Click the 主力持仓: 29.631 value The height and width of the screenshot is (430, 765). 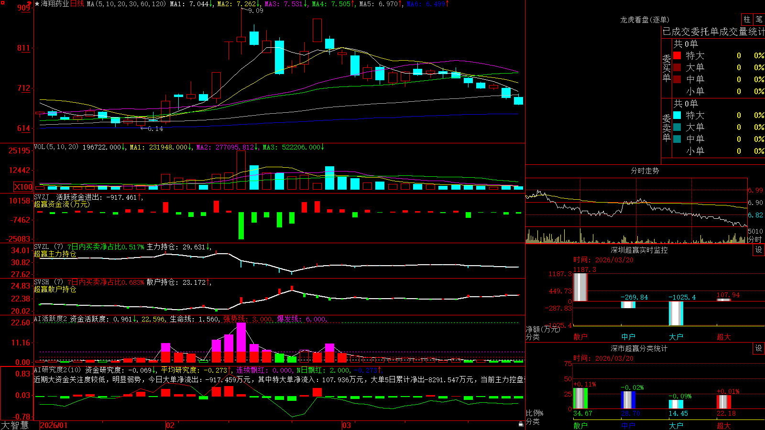(x=175, y=247)
